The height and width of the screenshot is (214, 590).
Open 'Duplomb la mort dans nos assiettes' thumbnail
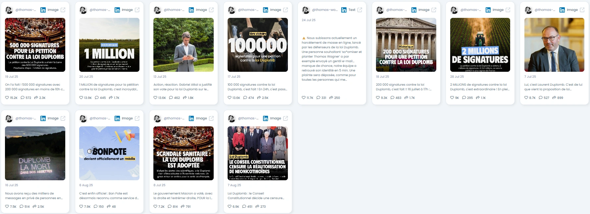point(35,153)
